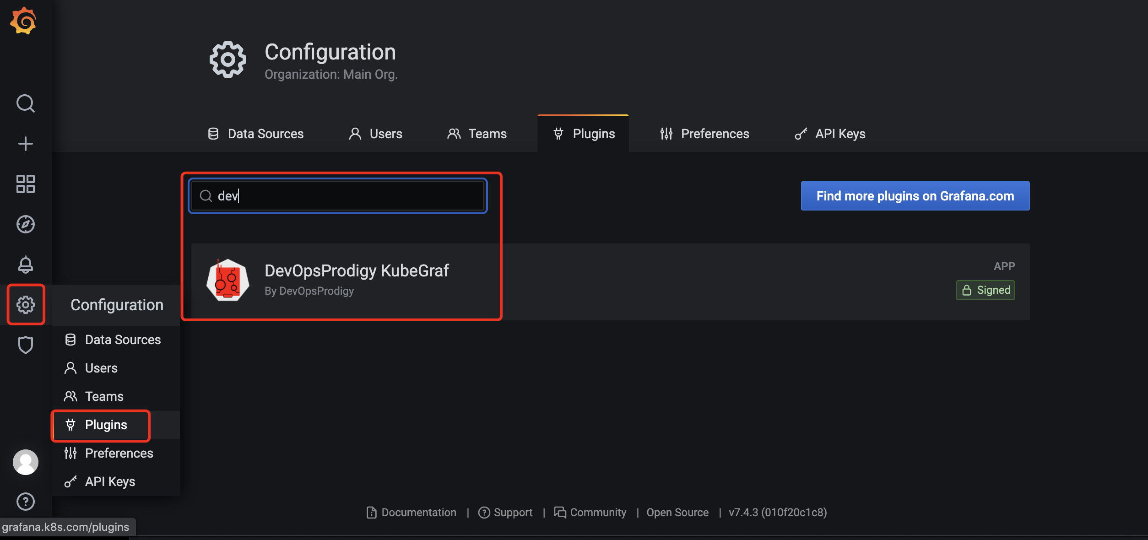The height and width of the screenshot is (540, 1148).
Task: Select the Plugins tab
Action: pos(584,134)
